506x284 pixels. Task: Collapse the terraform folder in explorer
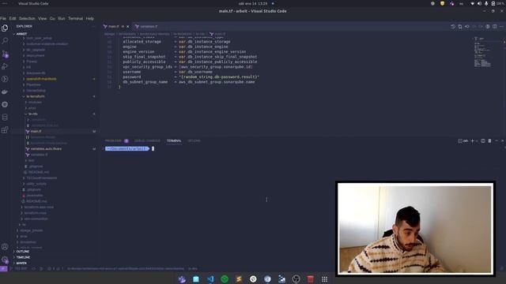point(36,96)
